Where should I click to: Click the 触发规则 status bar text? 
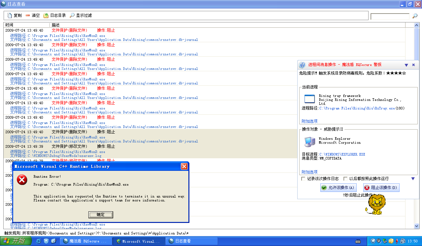(x=96, y=233)
